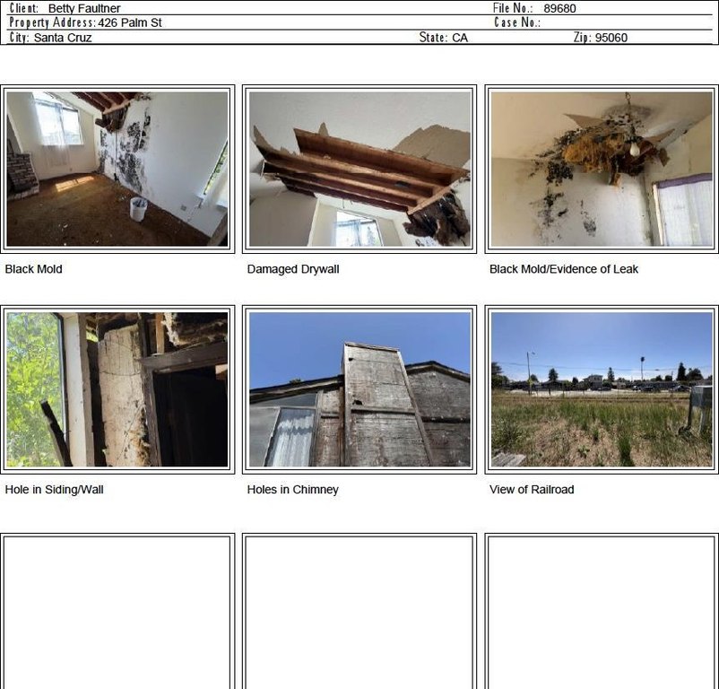Click the 'Black Mold' caption text
The width and height of the screenshot is (719, 689).
click(x=33, y=269)
